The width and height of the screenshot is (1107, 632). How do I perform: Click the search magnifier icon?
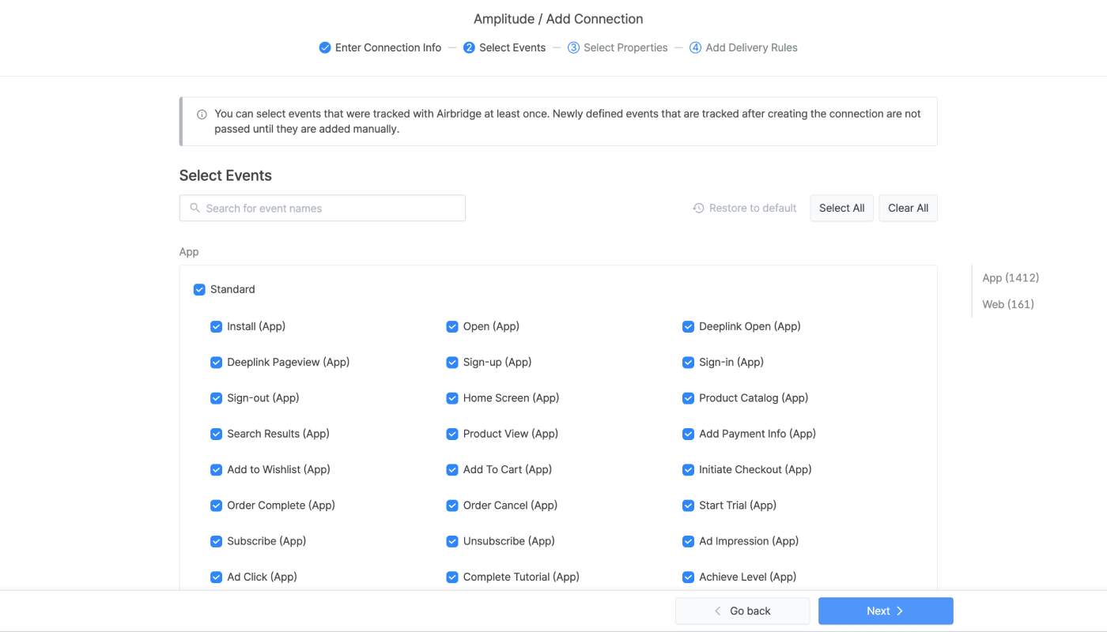[x=195, y=208]
